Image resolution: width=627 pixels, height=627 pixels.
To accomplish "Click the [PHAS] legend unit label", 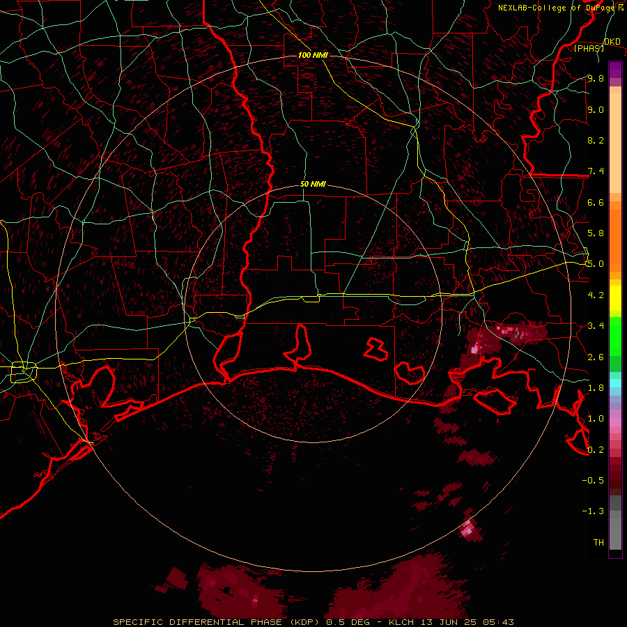I will coord(589,49).
